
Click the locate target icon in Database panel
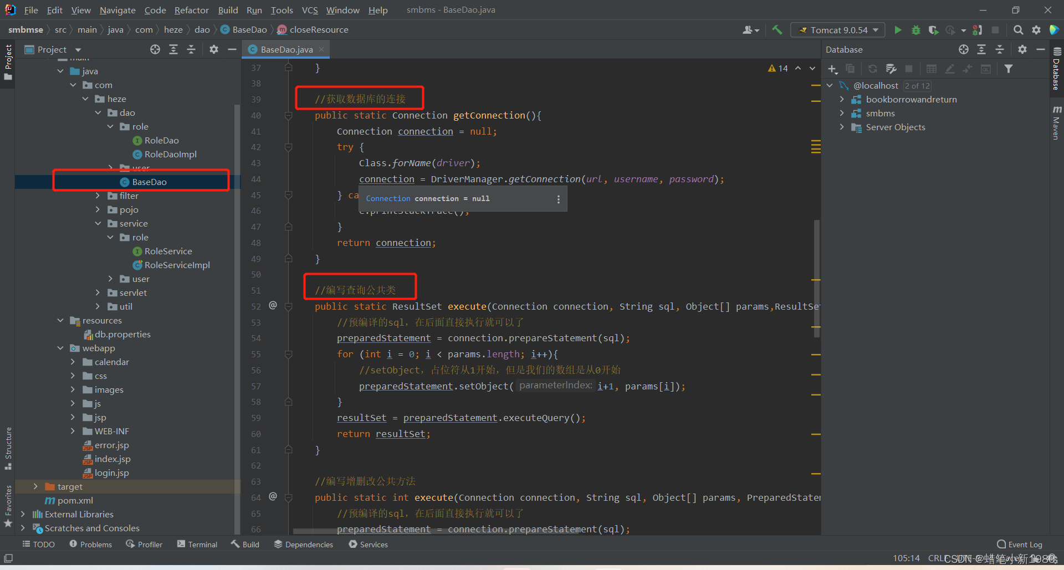pyautogui.click(x=964, y=49)
